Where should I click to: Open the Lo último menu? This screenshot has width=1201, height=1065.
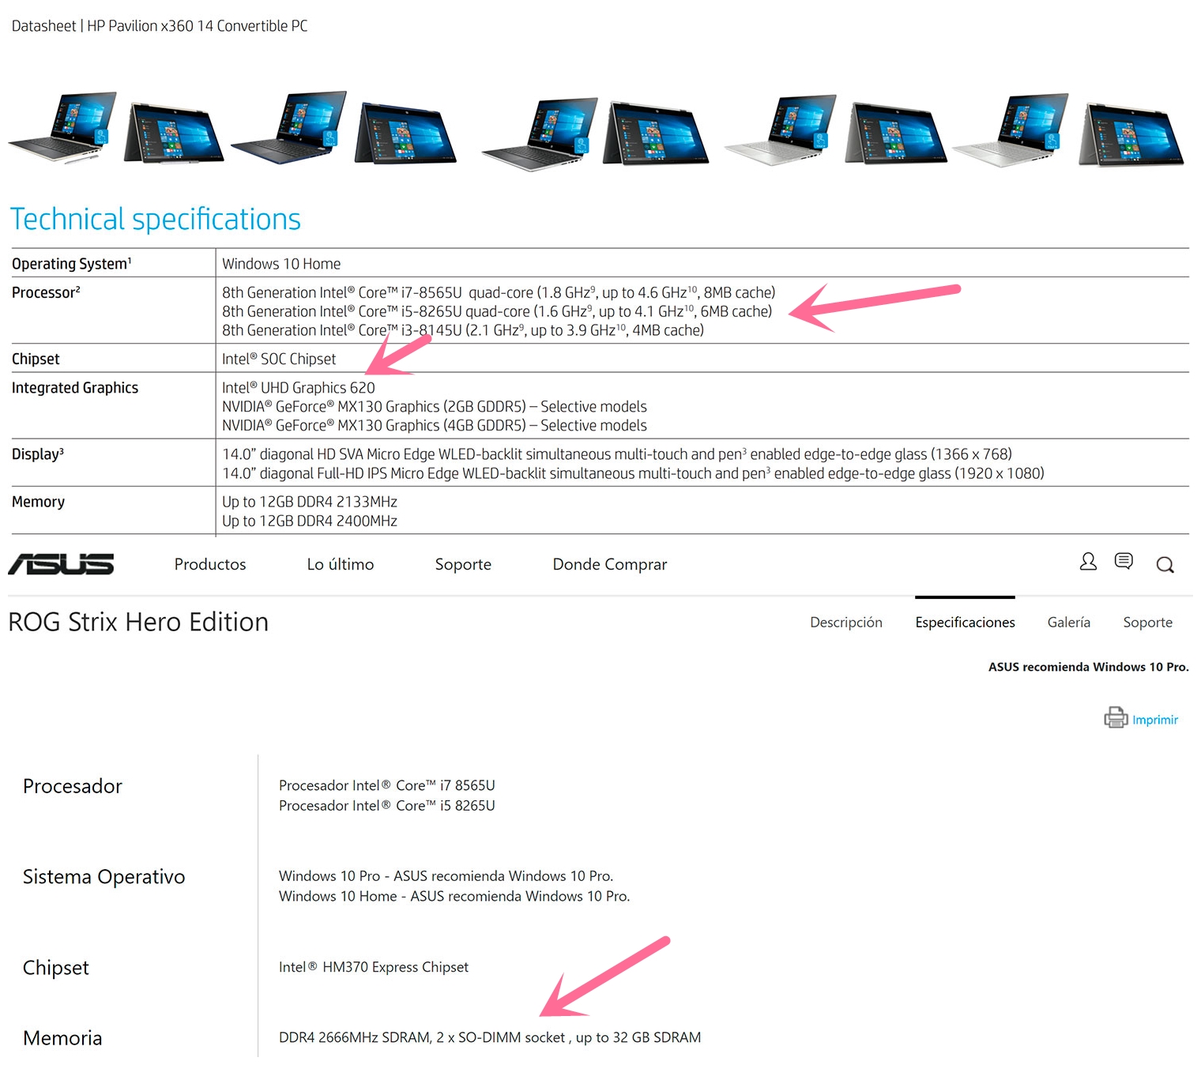(341, 564)
